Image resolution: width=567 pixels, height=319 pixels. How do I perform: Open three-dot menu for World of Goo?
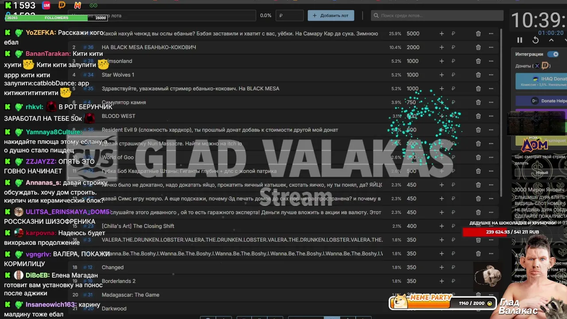[x=491, y=157]
